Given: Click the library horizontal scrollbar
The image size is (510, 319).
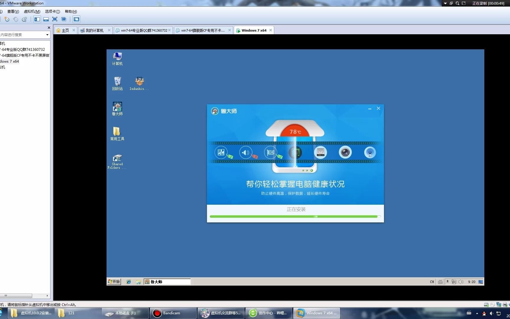Looking at the screenshot, I should coord(16,296).
